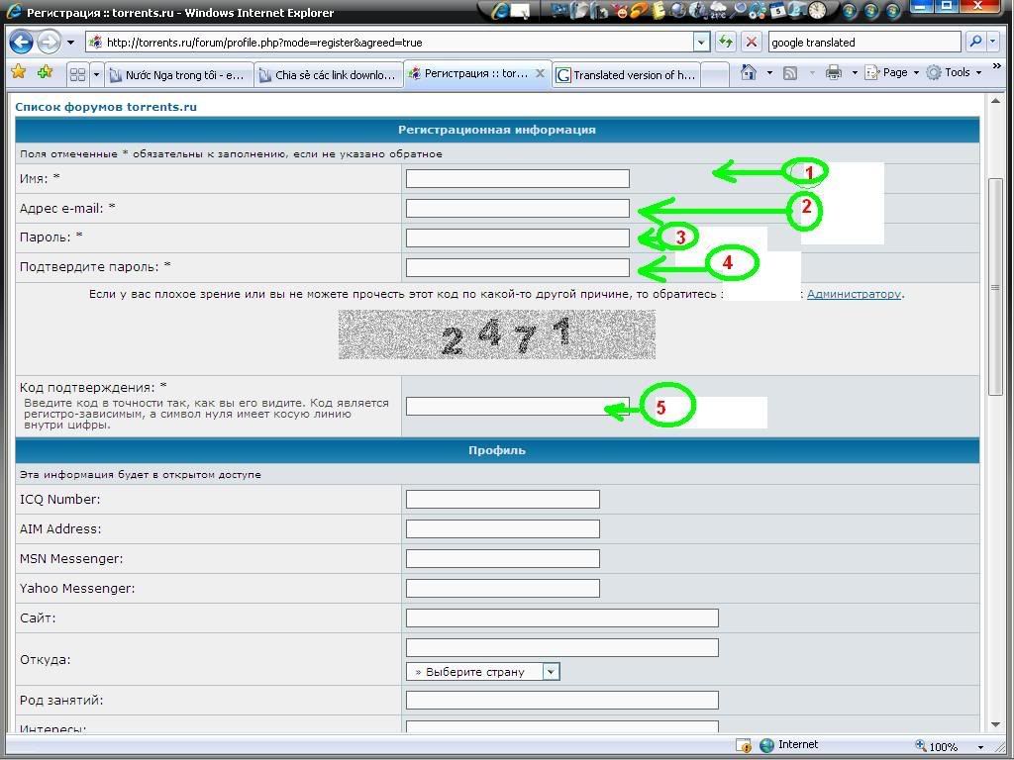The image size is (1014, 760).
Task: Open the zoom level 100% dropdown
Action: tap(980, 746)
